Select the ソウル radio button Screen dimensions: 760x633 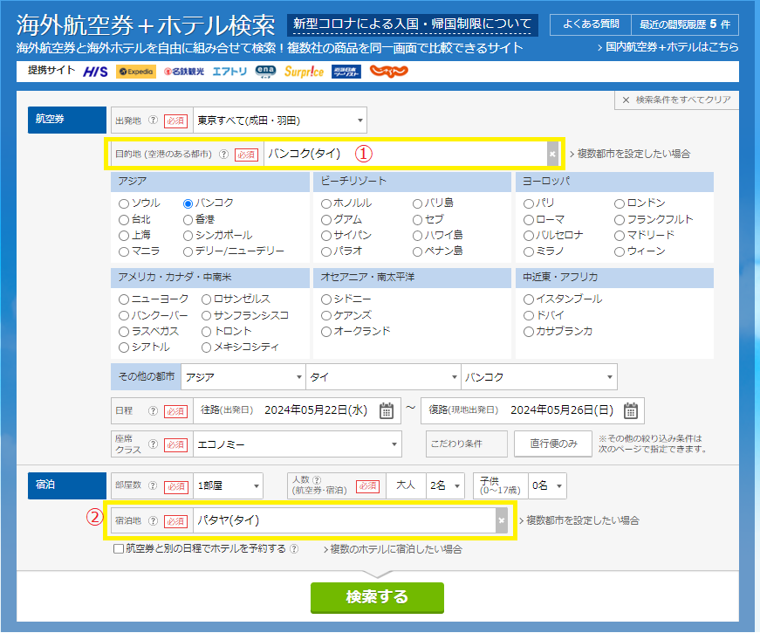click(124, 203)
